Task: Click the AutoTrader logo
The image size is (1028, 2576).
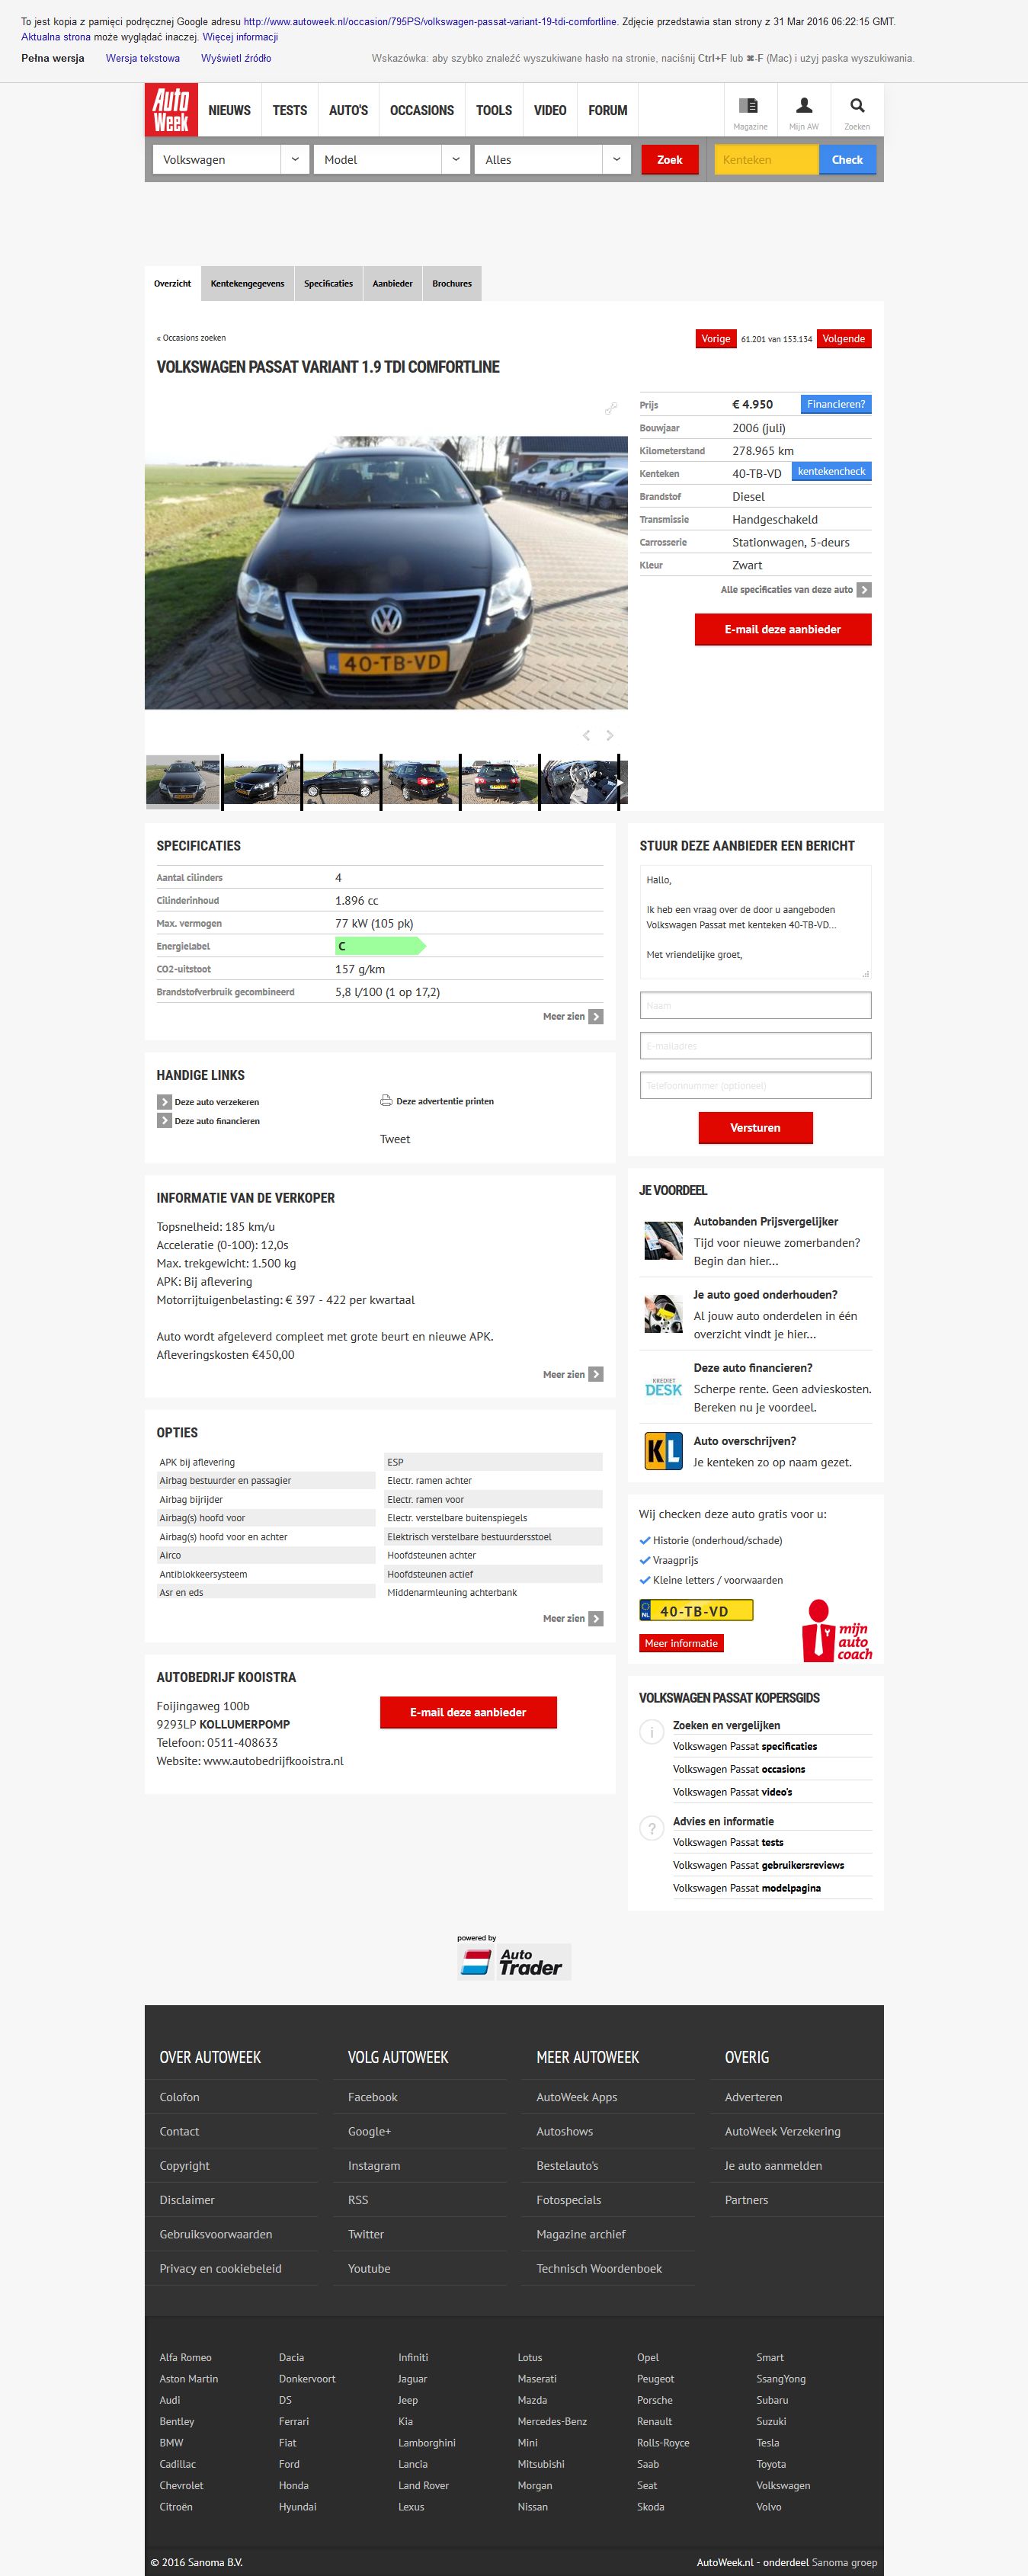Action: coord(514,1962)
